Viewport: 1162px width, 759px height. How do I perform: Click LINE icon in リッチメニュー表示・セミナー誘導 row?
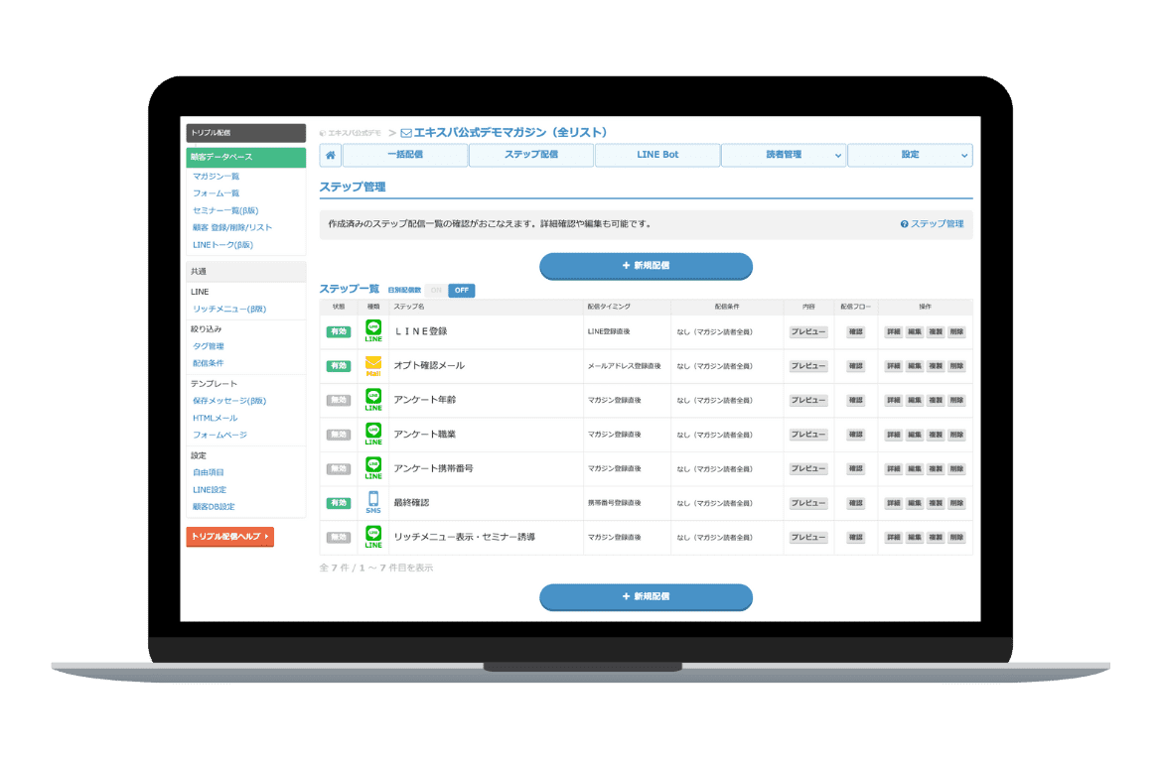(x=373, y=537)
